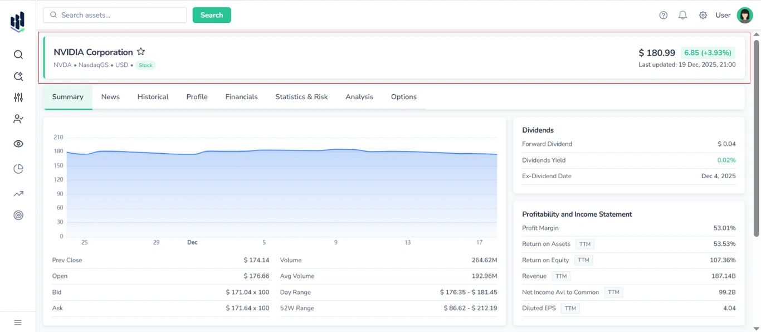The width and height of the screenshot is (761, 332).
Task: Toggle the TTM badge beside Revenue
Action: (561, 276)
